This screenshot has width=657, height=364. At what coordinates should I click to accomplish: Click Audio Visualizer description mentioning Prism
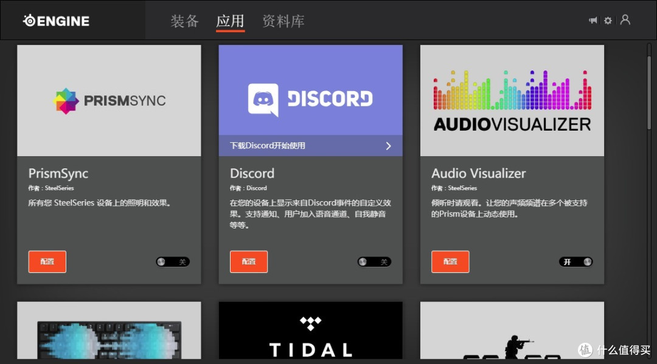(510, 208)
